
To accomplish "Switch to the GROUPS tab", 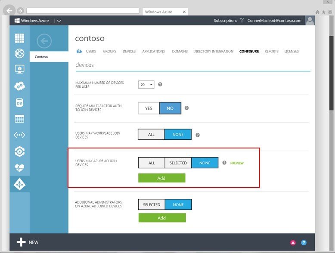I will coord(109,51).
